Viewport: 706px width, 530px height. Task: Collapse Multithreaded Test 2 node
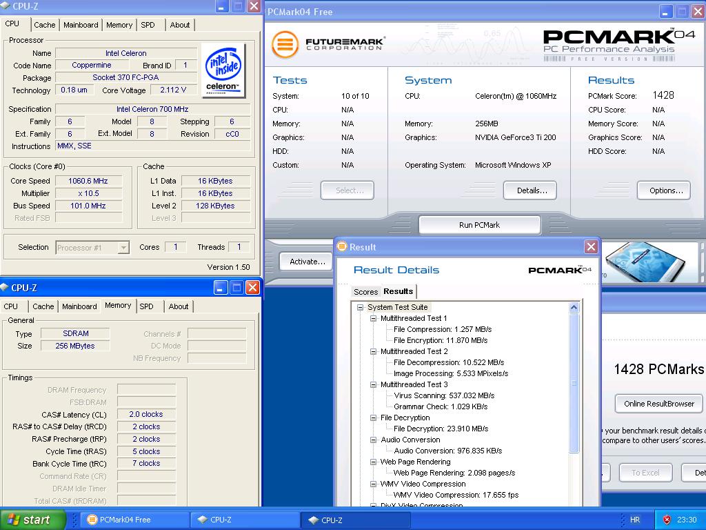[x=373, y=351]
